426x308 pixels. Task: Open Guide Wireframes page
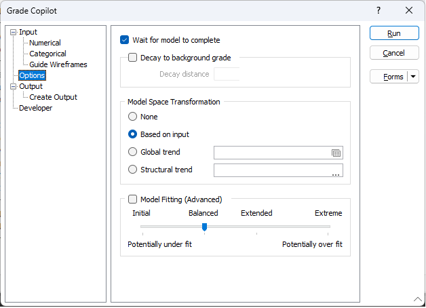pyautogui.click(x=58, y=64)
